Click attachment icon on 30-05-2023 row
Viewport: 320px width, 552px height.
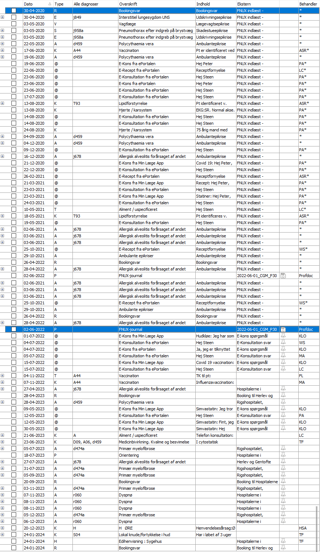point(283,429)
